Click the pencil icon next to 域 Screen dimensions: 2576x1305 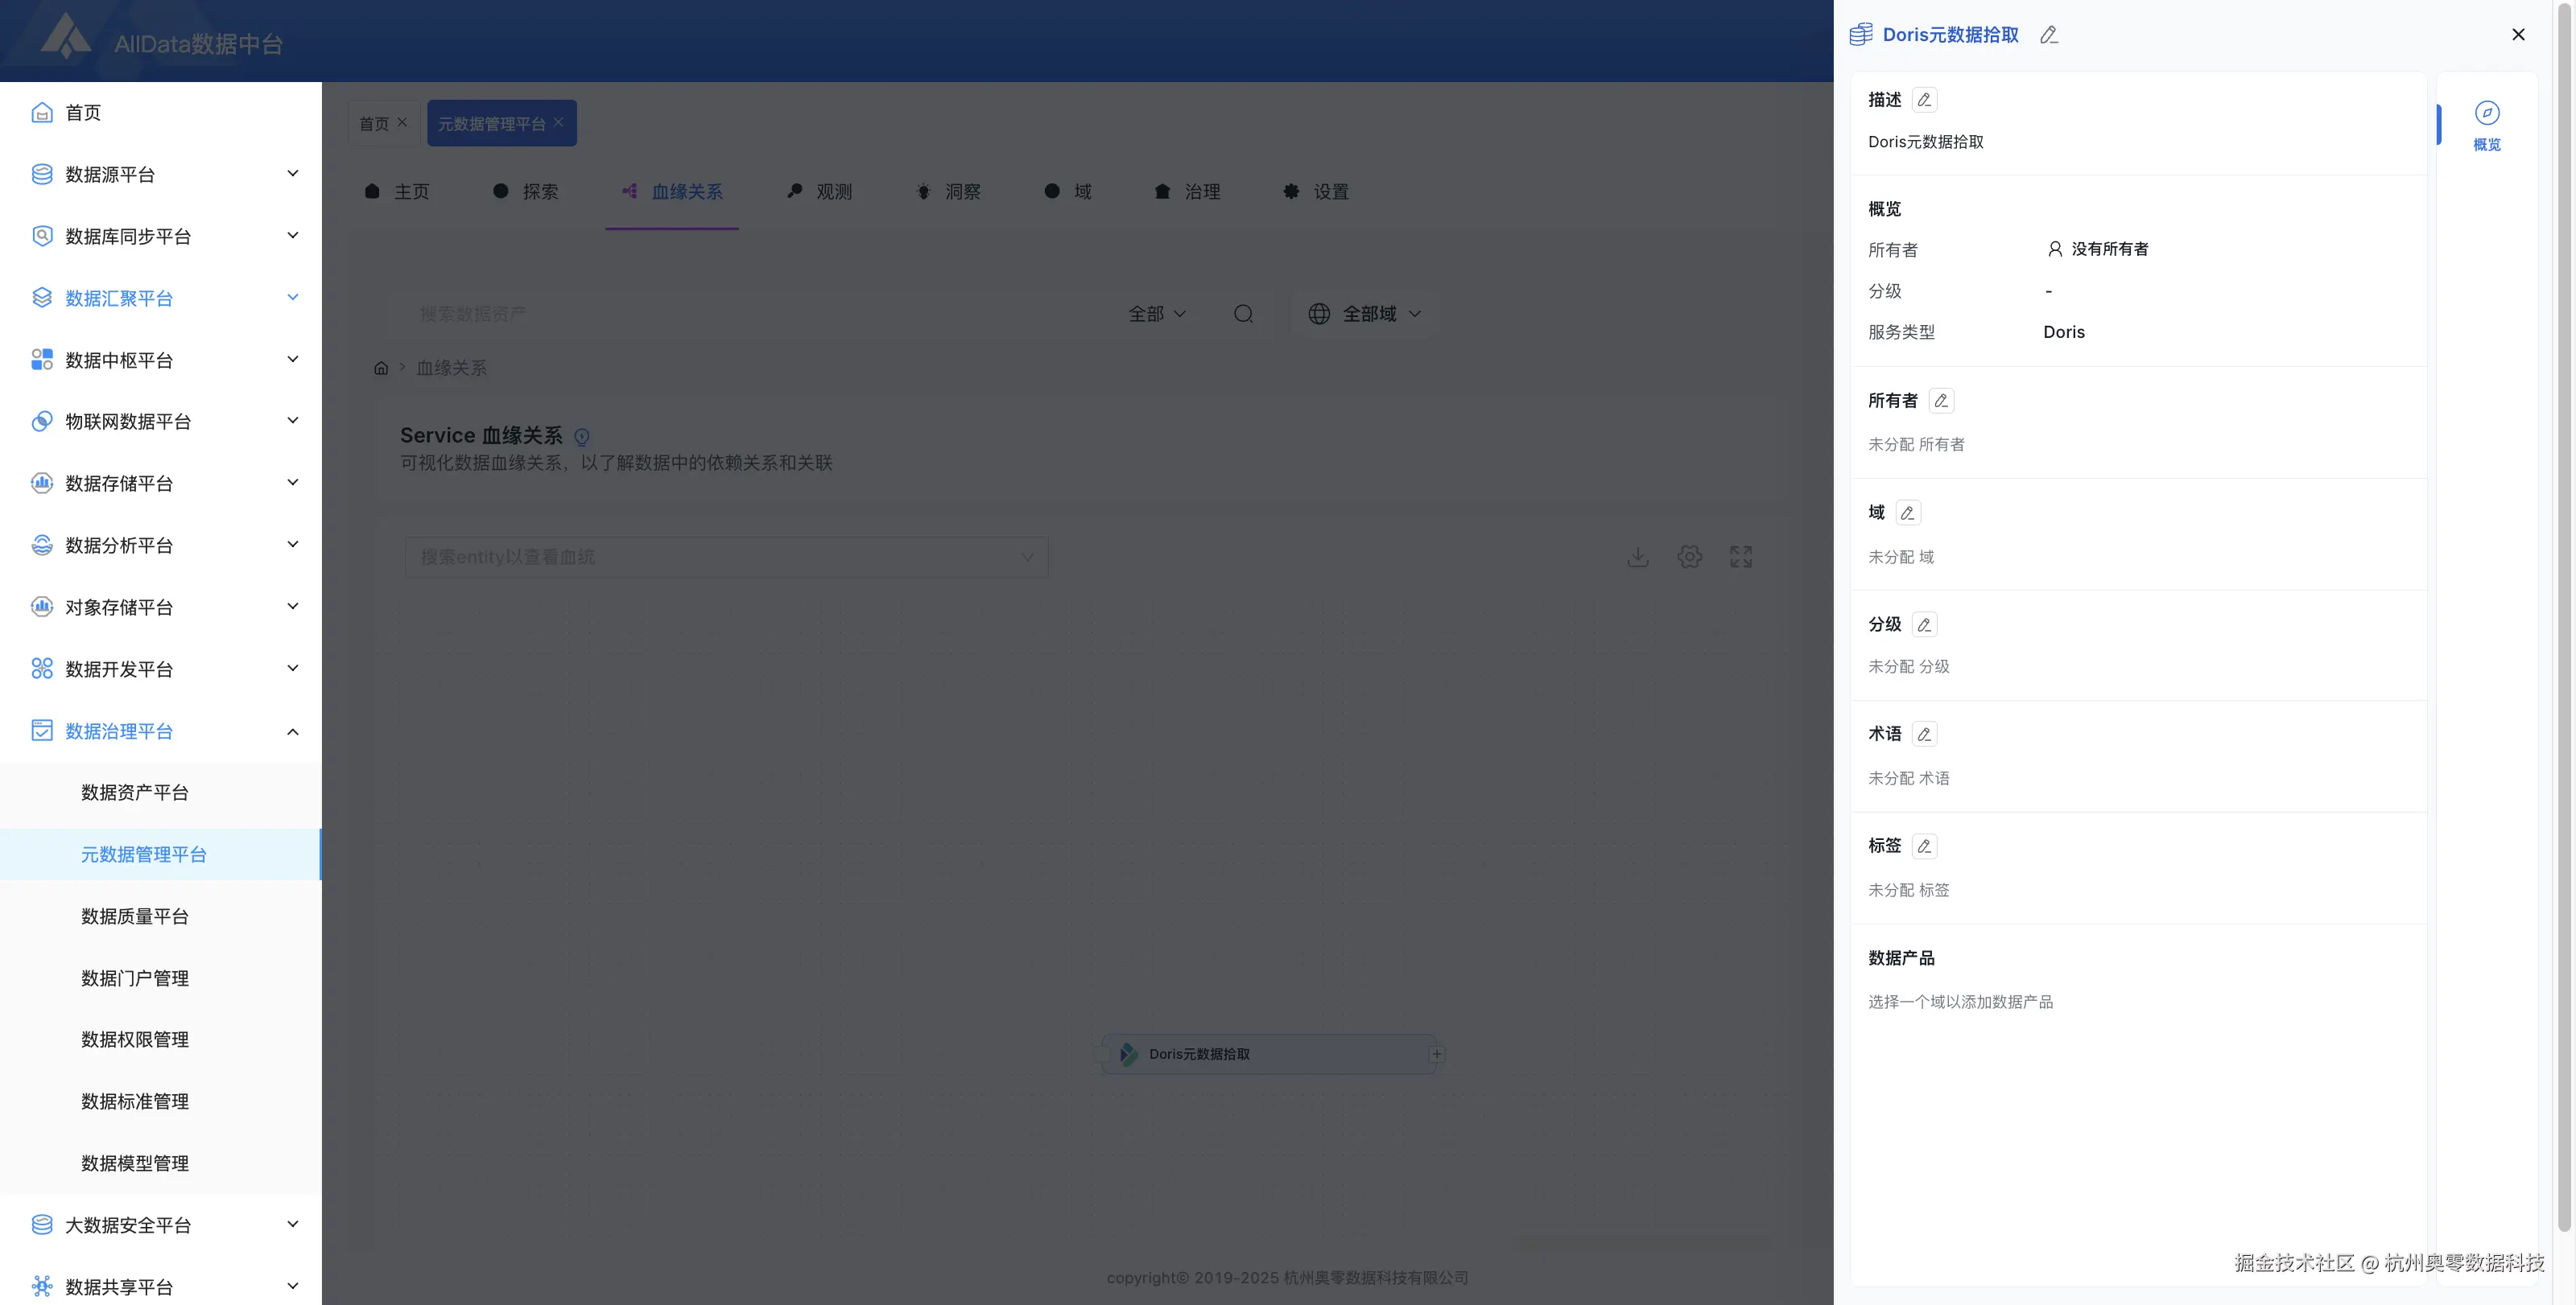(x=1907, y=513)
